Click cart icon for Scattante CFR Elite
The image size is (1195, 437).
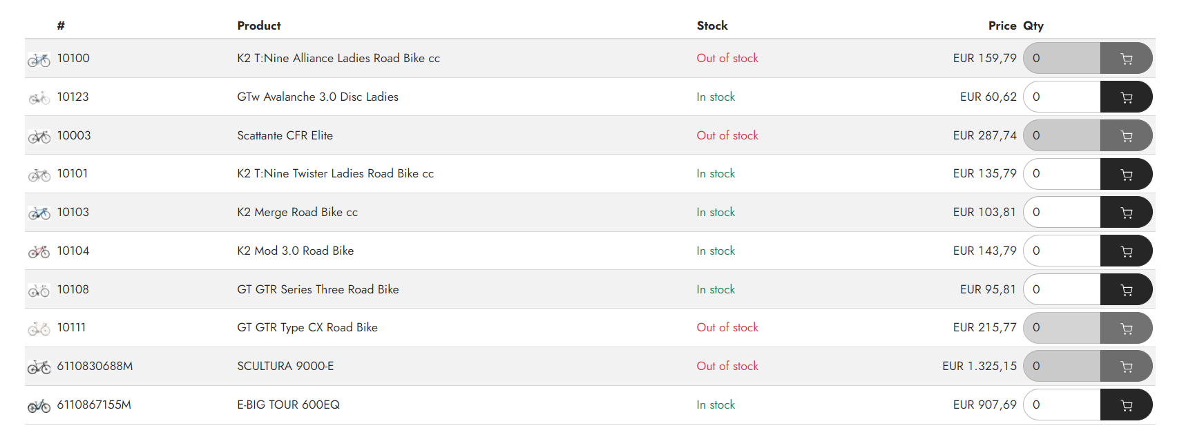[x=1126, y=136]
